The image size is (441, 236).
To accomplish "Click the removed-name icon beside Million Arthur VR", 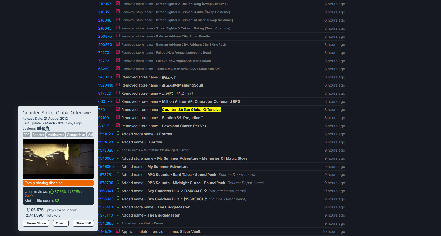I will pyautogui.click(x=118, y=101).
